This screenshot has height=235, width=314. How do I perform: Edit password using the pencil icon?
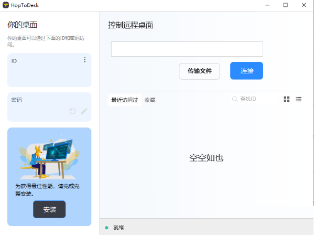(84, 111)
